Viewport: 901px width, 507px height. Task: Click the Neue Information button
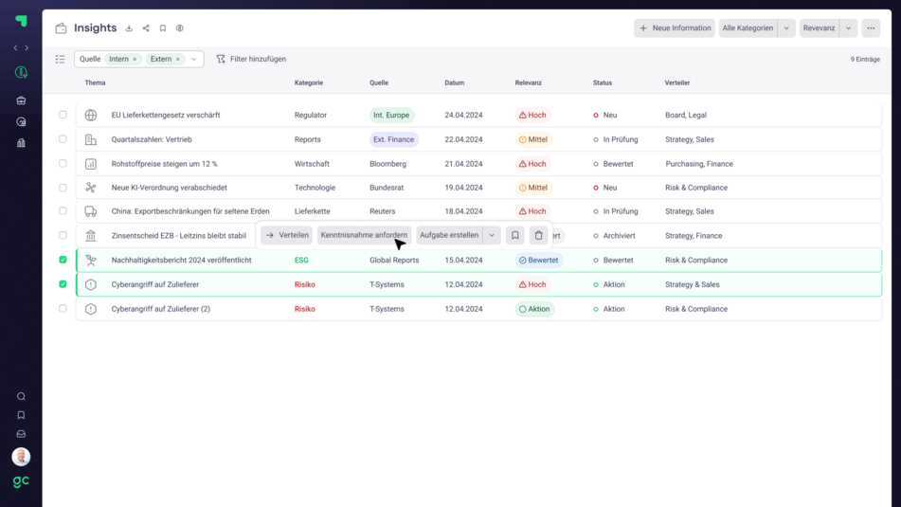(675, 28)
